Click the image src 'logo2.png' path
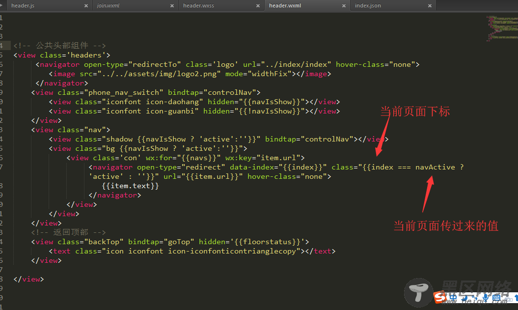 (159, 74)
